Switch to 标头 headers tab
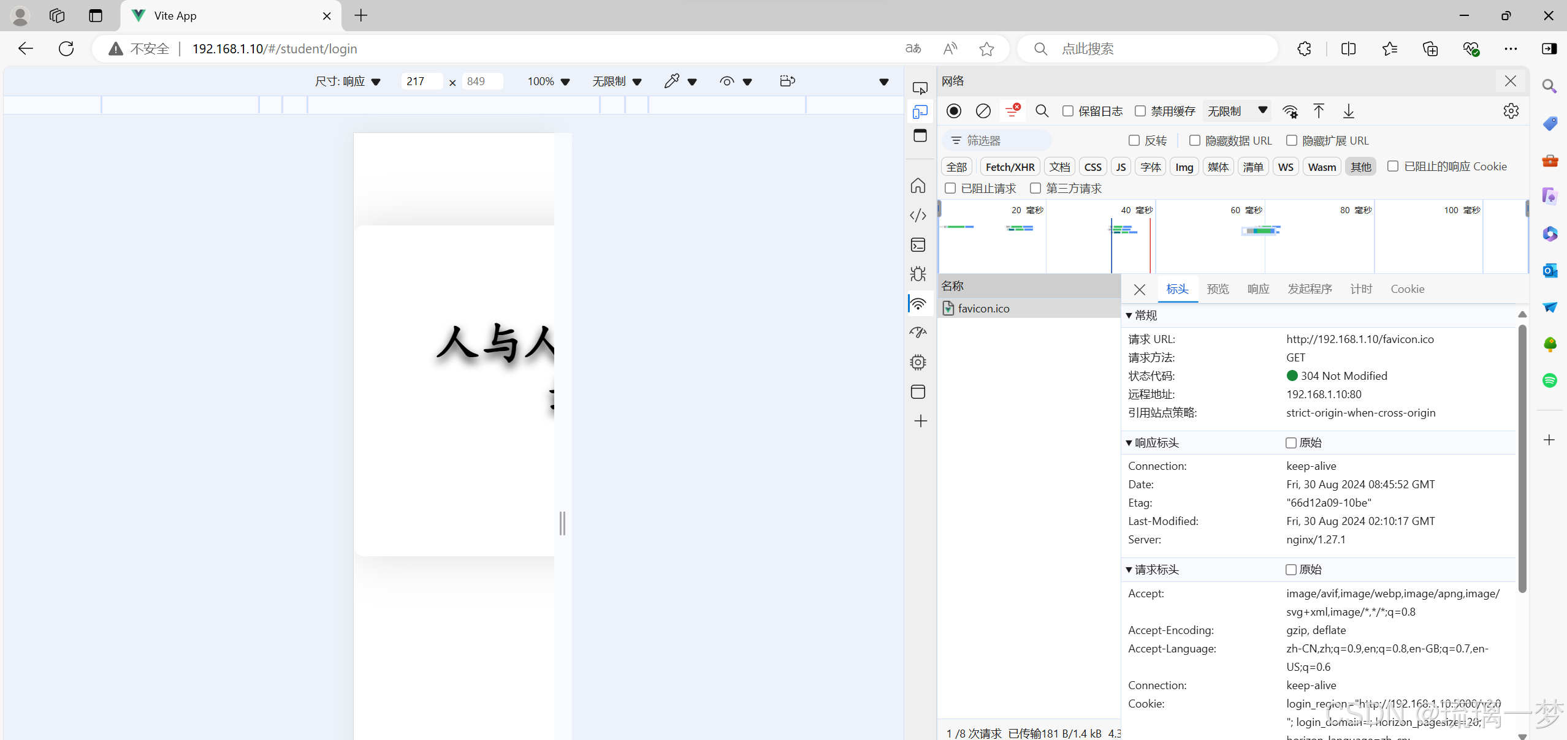Screen dimensions: 1567x740 pyautogui.click(x=1177, y=289)
